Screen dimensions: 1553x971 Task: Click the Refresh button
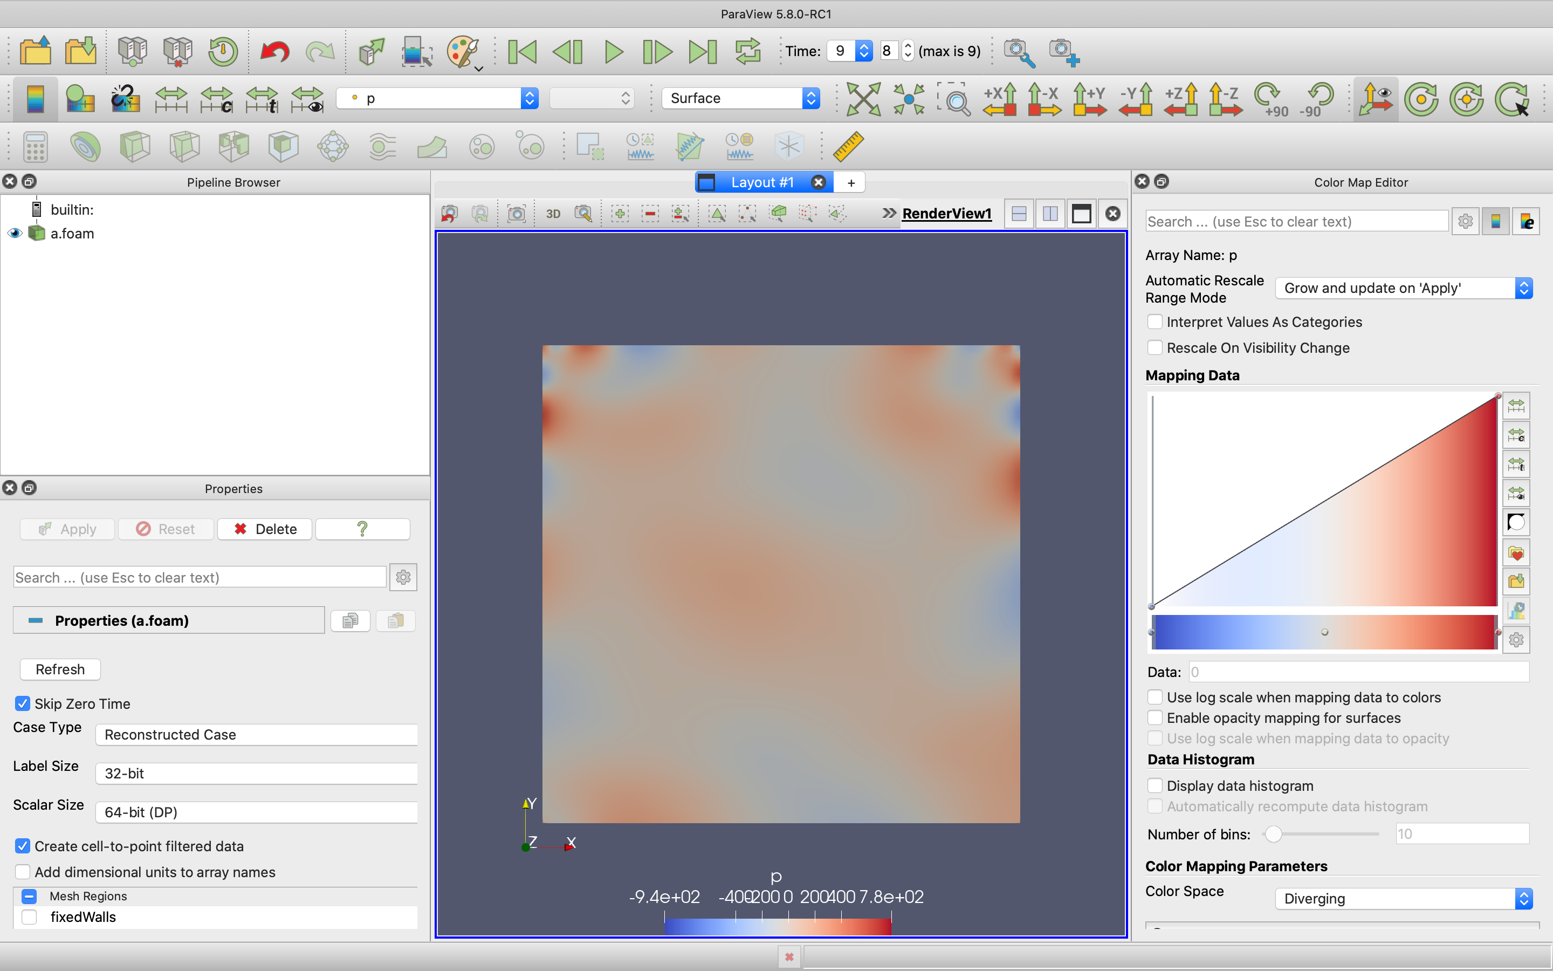click(x=60, y=669)
